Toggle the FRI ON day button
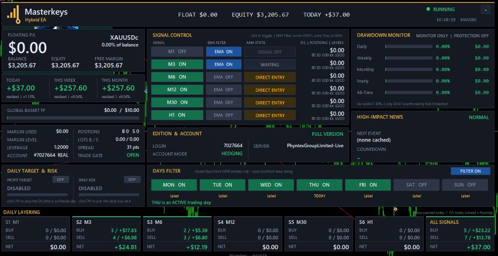Screen dimensions: 498x256 368,185
